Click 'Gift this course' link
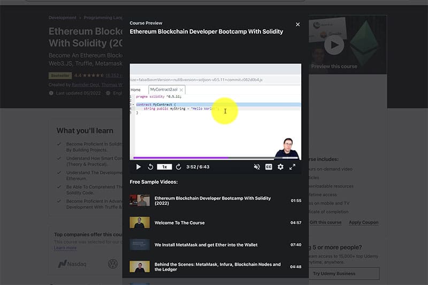Screen dimensions: 428x285 (325, 222)
